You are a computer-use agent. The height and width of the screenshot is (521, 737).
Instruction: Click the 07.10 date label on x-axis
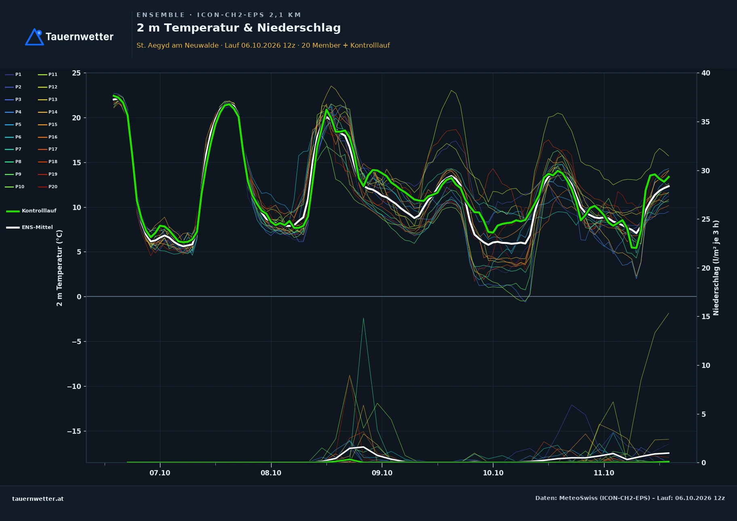pyautogui.click(x=160, y=473)
